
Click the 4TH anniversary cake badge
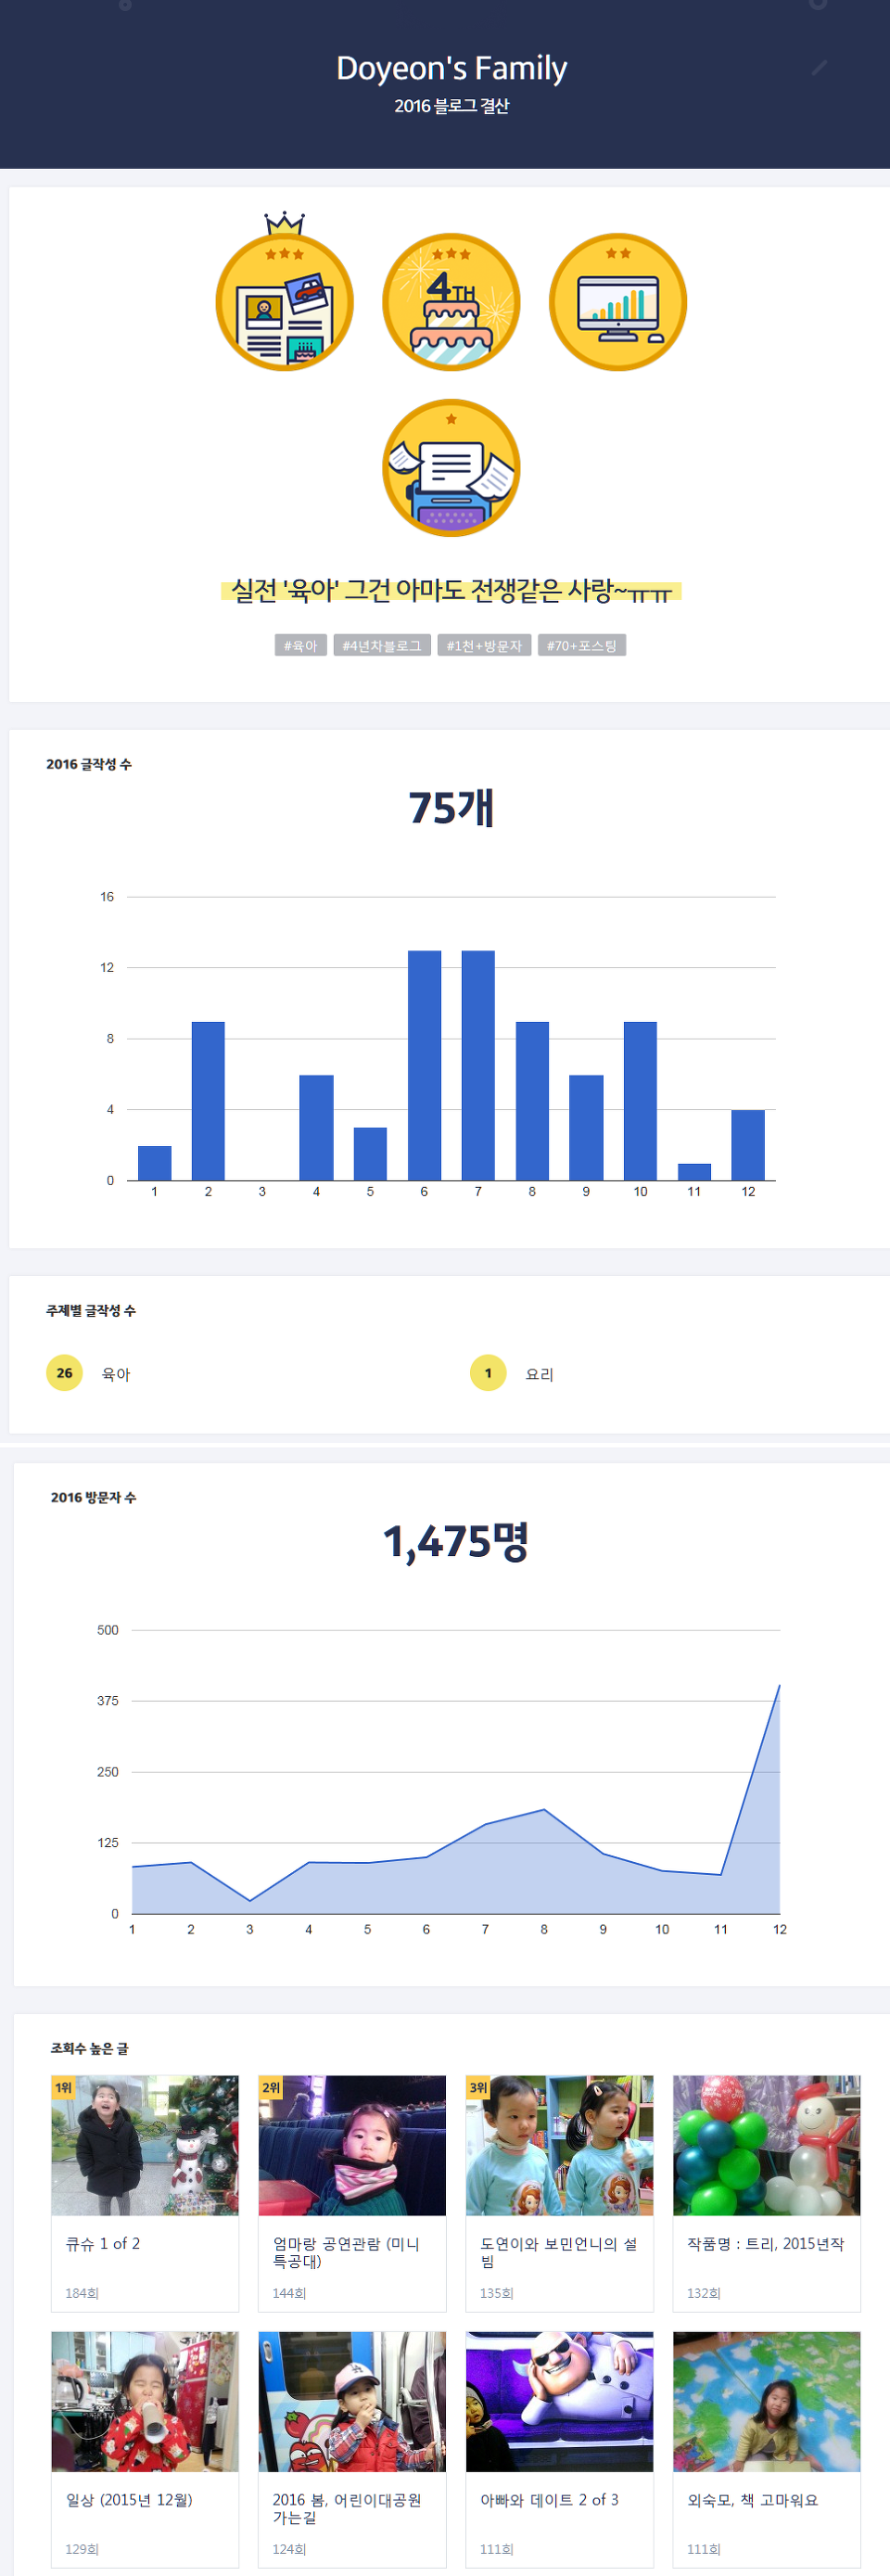[x=451, y=302]
